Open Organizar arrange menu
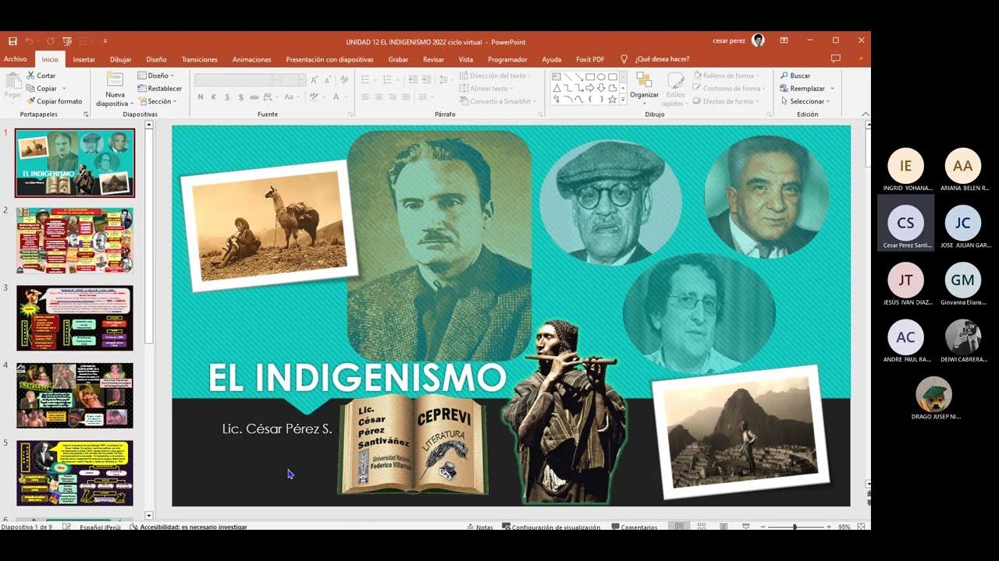Viewport: 999px width, 561px height. 645,86
